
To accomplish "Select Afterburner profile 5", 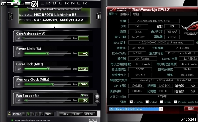I will (x=42, y=114).
